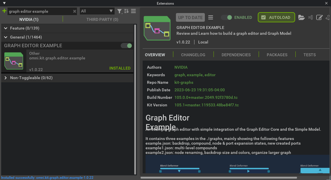The height and width of the screenshot is (180, 331).
Task: Collapse the Feature (0/139) group
Action: click(x=6, y=28)
